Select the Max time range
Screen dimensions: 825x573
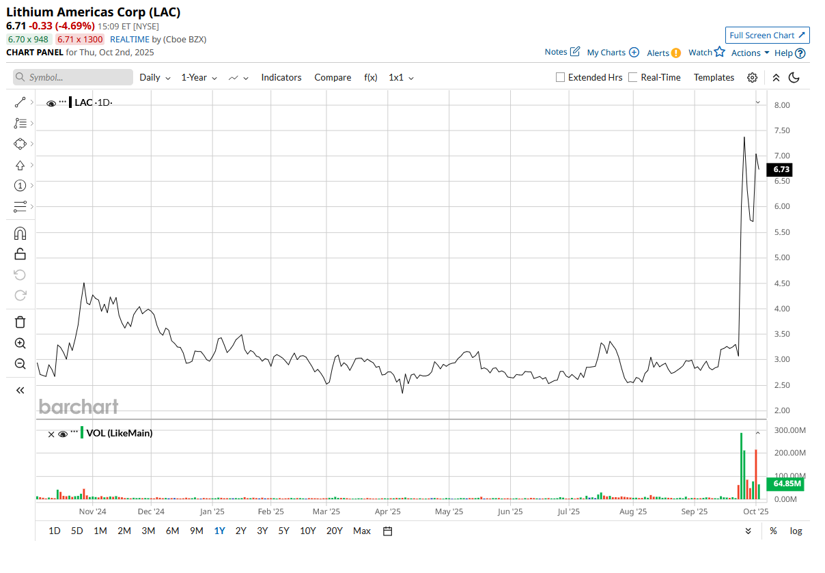(x=362, y=531)
